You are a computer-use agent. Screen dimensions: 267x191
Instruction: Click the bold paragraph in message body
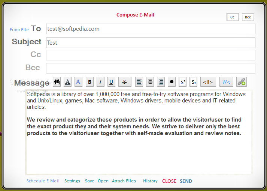[134, 126]
